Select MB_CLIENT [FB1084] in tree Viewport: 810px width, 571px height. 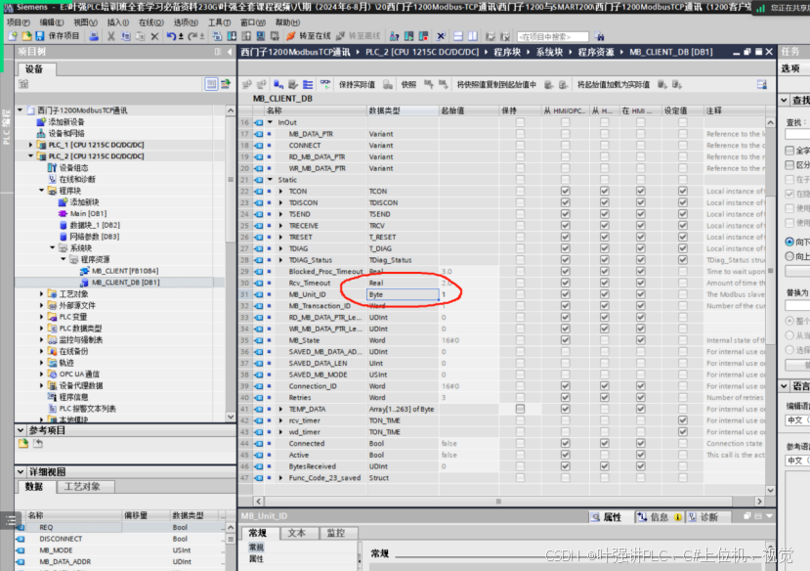click(x=125, y=271)
